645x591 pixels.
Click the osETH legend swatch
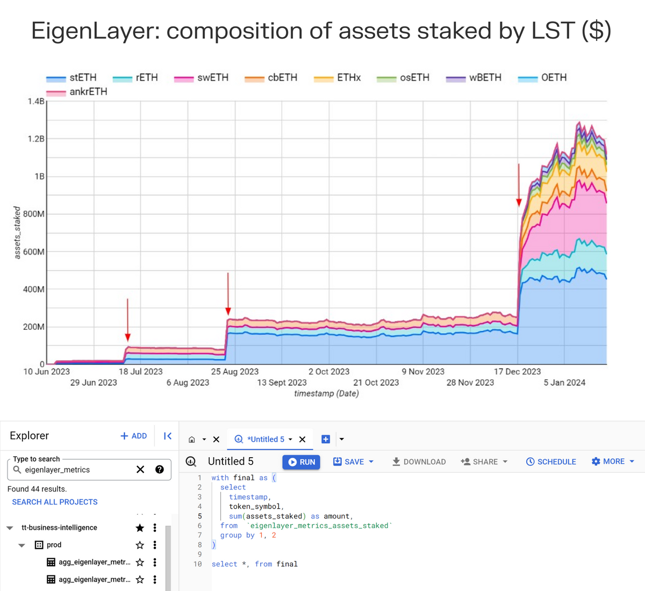386,78
